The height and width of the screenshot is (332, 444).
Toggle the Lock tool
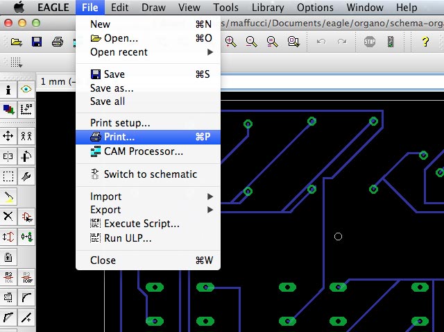tap(8, 257)
